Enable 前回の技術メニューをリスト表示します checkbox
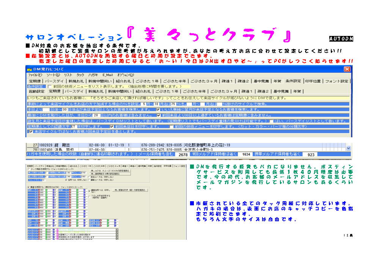 pyautogui.click(x=50, y=86)
